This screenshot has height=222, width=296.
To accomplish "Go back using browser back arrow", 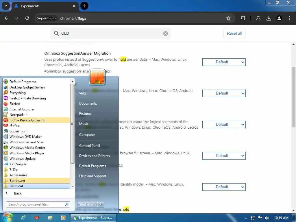I will (x=6, y=18).
